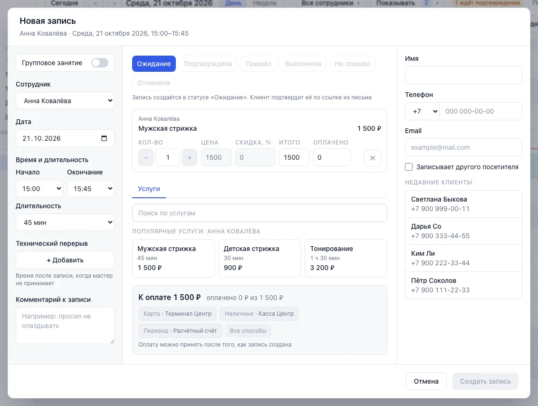The image size is (538, 406).
Task: Click the Комментарий к записи text area
Action: [x=65, y=326]
